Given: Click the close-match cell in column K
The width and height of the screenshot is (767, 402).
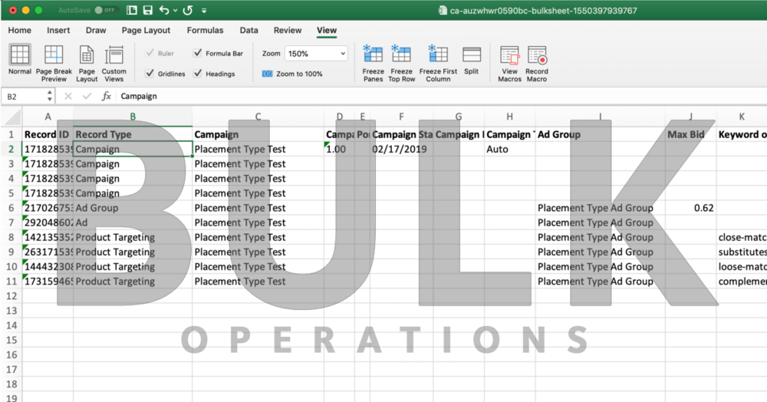Looking at the screenshot, I should (742, 237).
